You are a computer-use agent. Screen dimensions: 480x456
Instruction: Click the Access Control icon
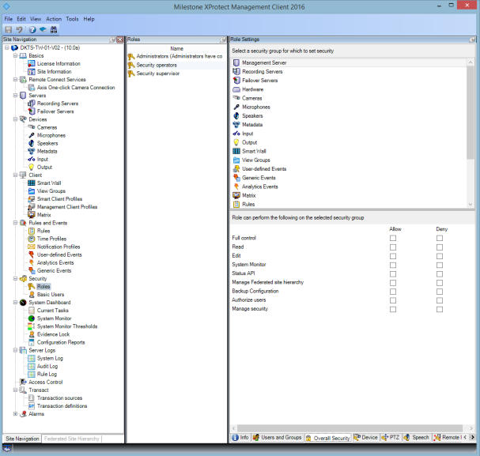(23, 382)
